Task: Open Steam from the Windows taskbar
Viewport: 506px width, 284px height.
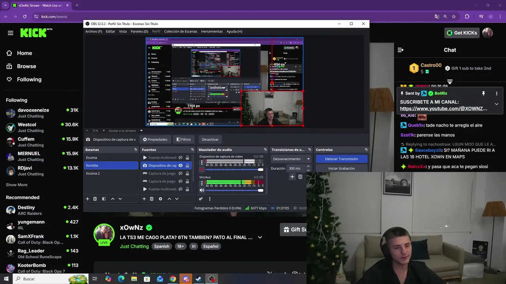Action: [x=199, y=279]
